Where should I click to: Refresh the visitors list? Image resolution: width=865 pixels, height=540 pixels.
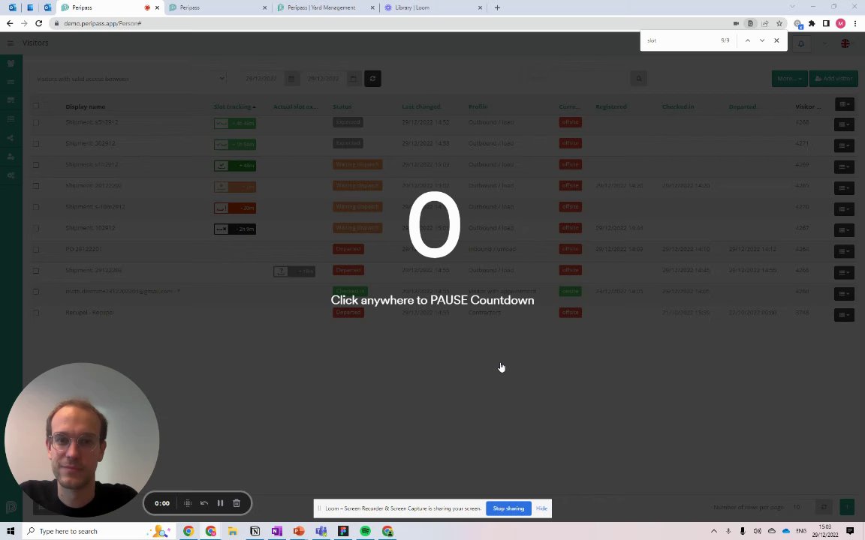click(373, 79)
